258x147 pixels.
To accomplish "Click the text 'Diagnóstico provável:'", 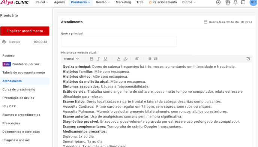I will pyautogui.click(x=81, y=122).
